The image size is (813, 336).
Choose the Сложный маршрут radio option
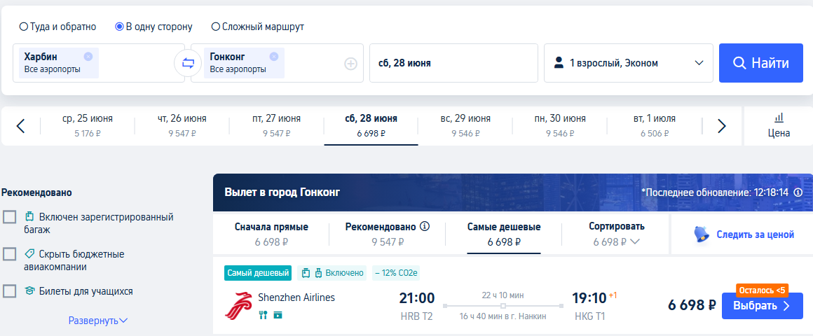216,27
